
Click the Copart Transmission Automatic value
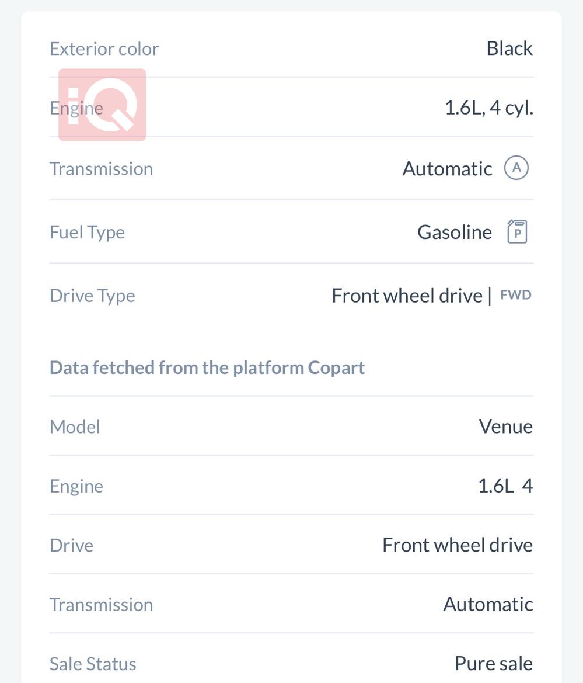click(487, 604)
